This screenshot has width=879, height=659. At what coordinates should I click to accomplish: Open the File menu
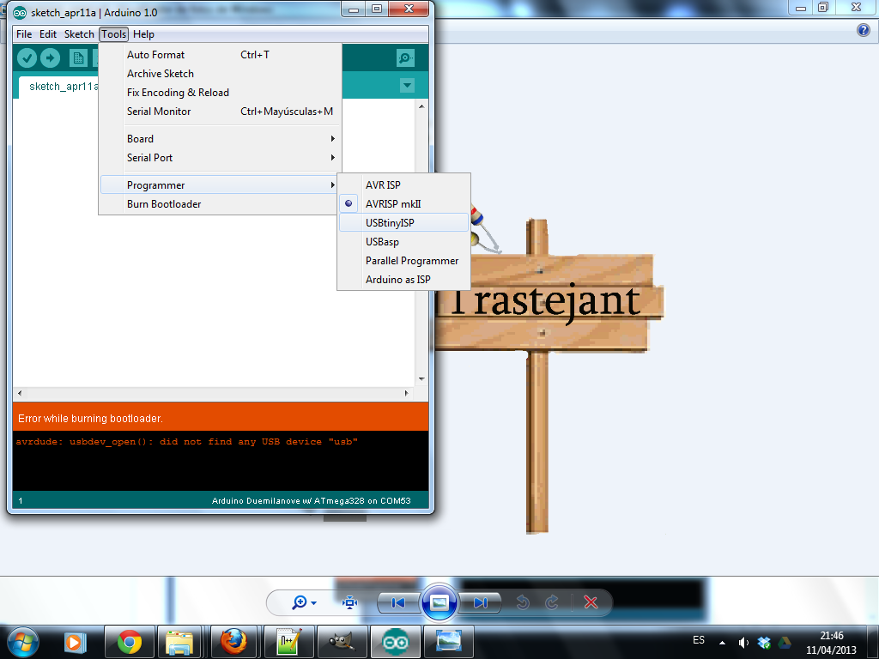[24, 34]
